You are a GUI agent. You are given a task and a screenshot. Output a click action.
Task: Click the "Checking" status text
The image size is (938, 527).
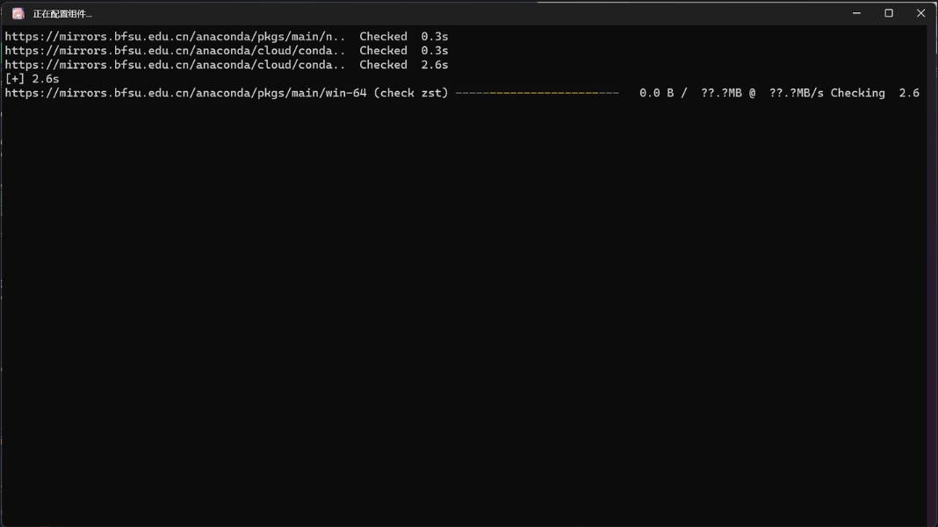(x=858, y=93)
